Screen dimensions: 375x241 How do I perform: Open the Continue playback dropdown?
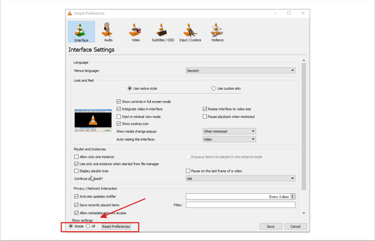tap(241, 178)
